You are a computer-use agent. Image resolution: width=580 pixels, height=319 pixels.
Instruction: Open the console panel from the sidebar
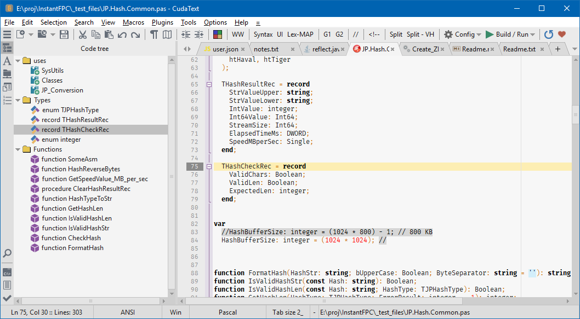pos(7,271)
